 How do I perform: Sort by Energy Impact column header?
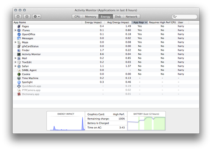coord(93,23)
